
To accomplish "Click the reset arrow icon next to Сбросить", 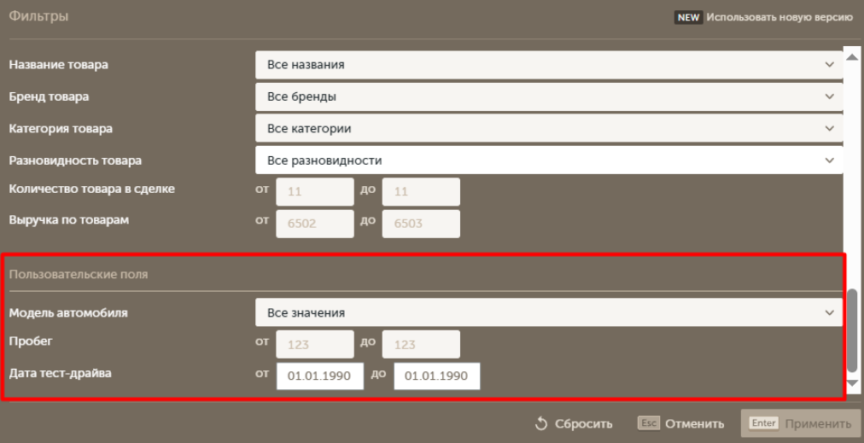I will pyautogui.click(x=540, y=423).
